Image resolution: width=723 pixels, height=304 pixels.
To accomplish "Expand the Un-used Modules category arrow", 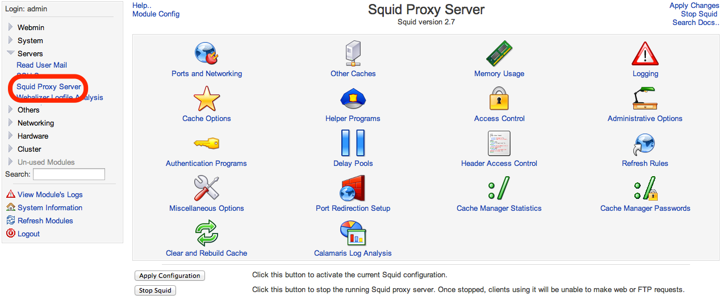I will coord(10,161).
